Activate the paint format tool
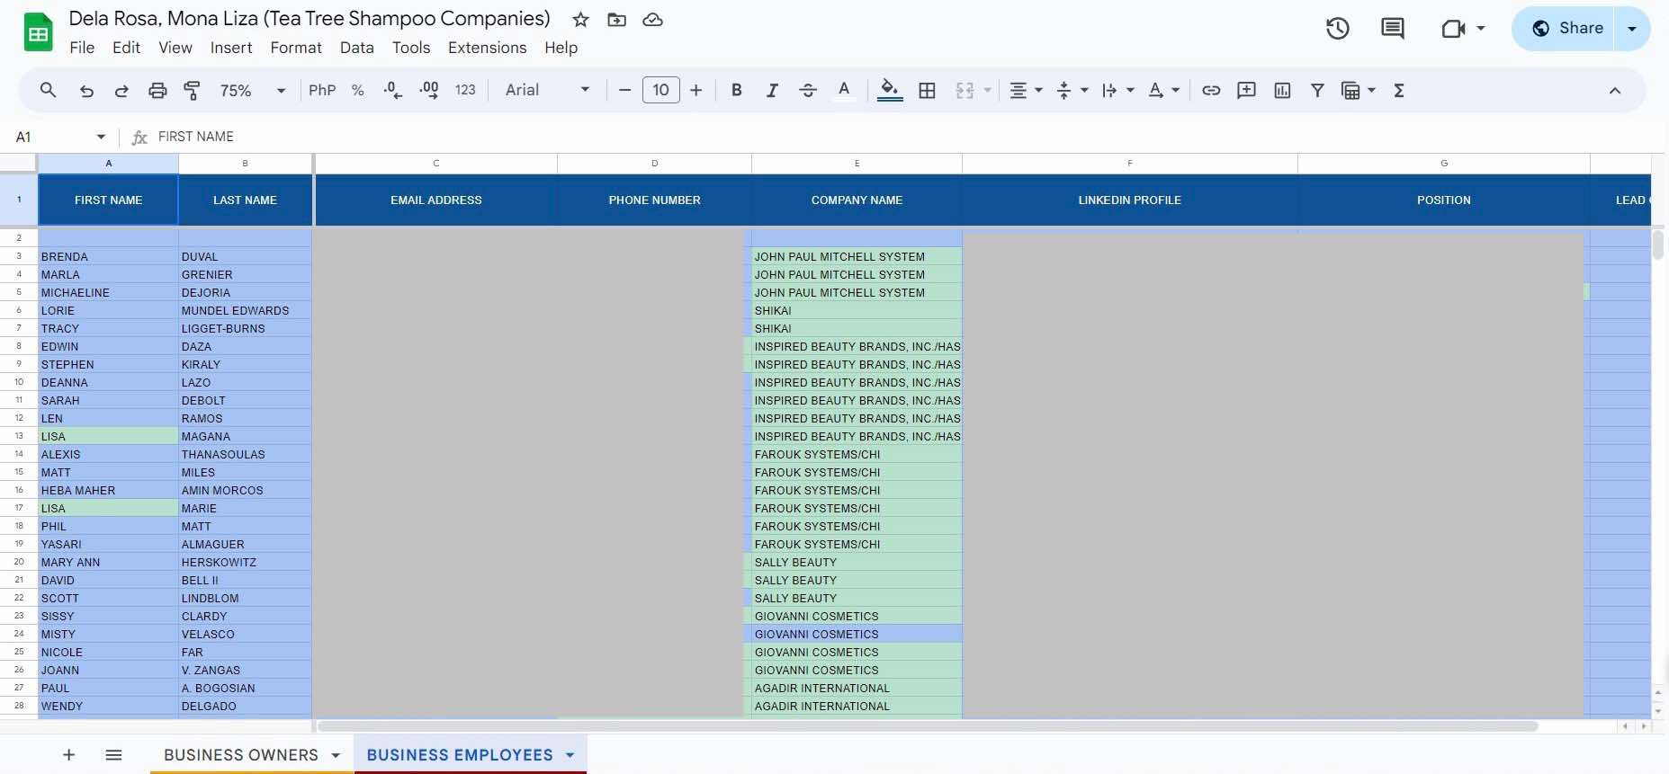This screenshot has width=1669, height=774. (192, 90)
